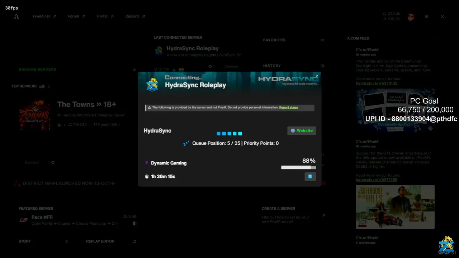Open the HydraSync Website button
Viewport: 459px width, 258px height.
coord(302,131)
